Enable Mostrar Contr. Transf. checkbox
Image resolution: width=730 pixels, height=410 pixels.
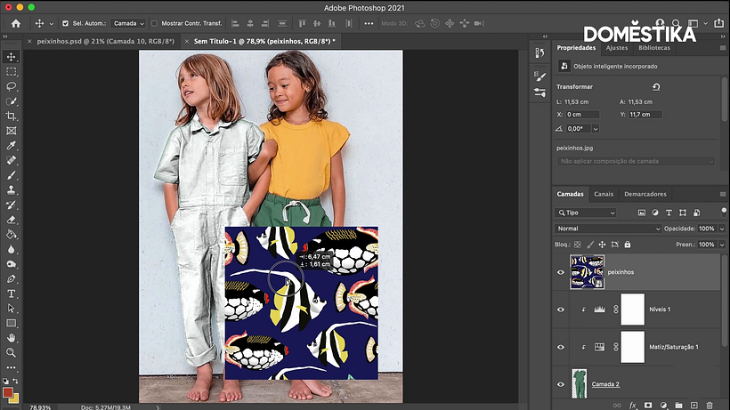pyautogui.click(x=154, y=23)
